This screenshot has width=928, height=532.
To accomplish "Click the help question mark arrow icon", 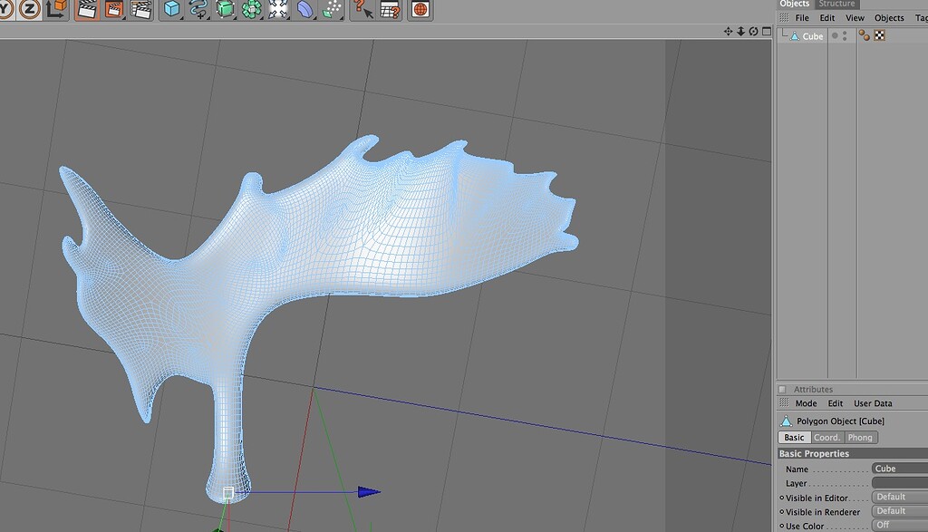I will tap(364, 11).
